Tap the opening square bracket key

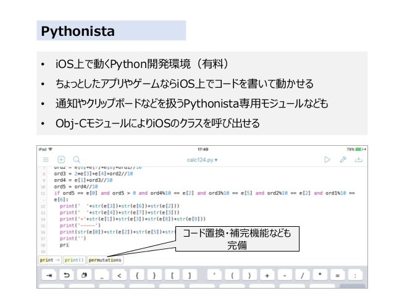click(x=172, y=275)
